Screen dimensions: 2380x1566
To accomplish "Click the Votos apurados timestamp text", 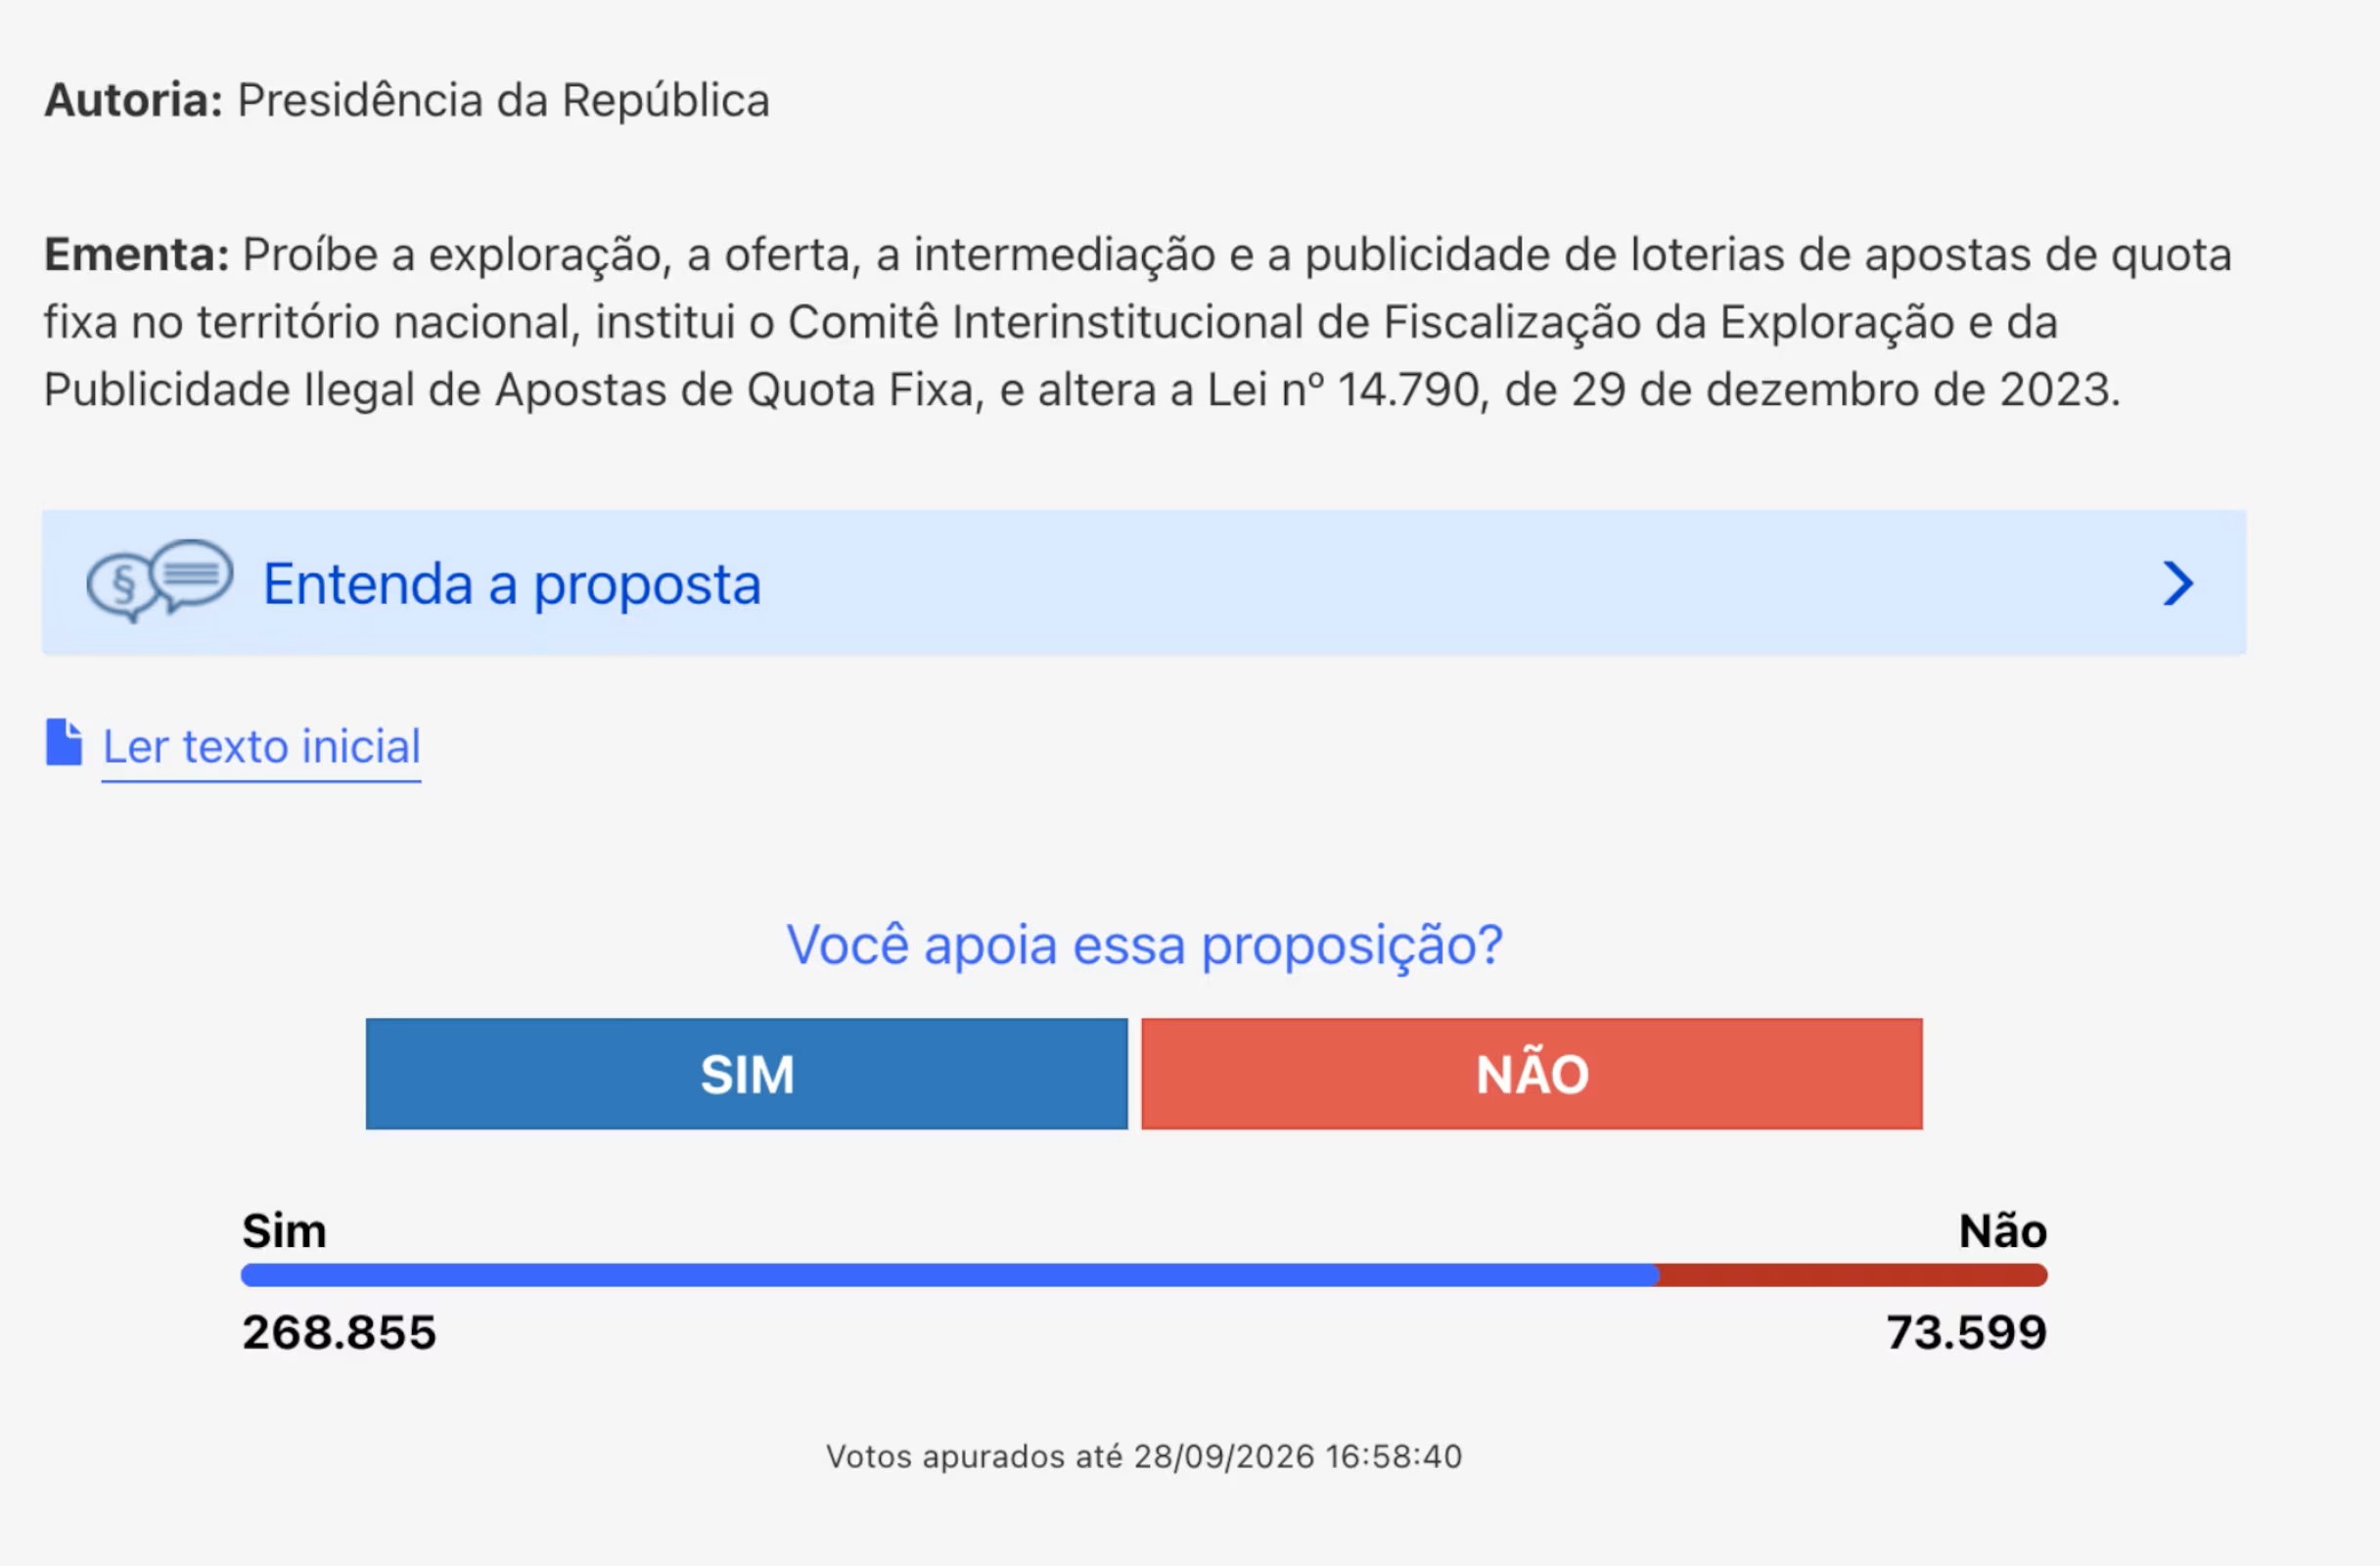I will [1144, 1457].
